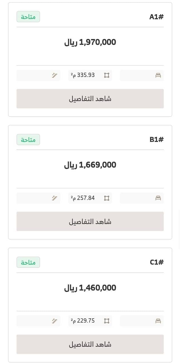
Task: Open details button for unit A1
Action: pos(90,99)
